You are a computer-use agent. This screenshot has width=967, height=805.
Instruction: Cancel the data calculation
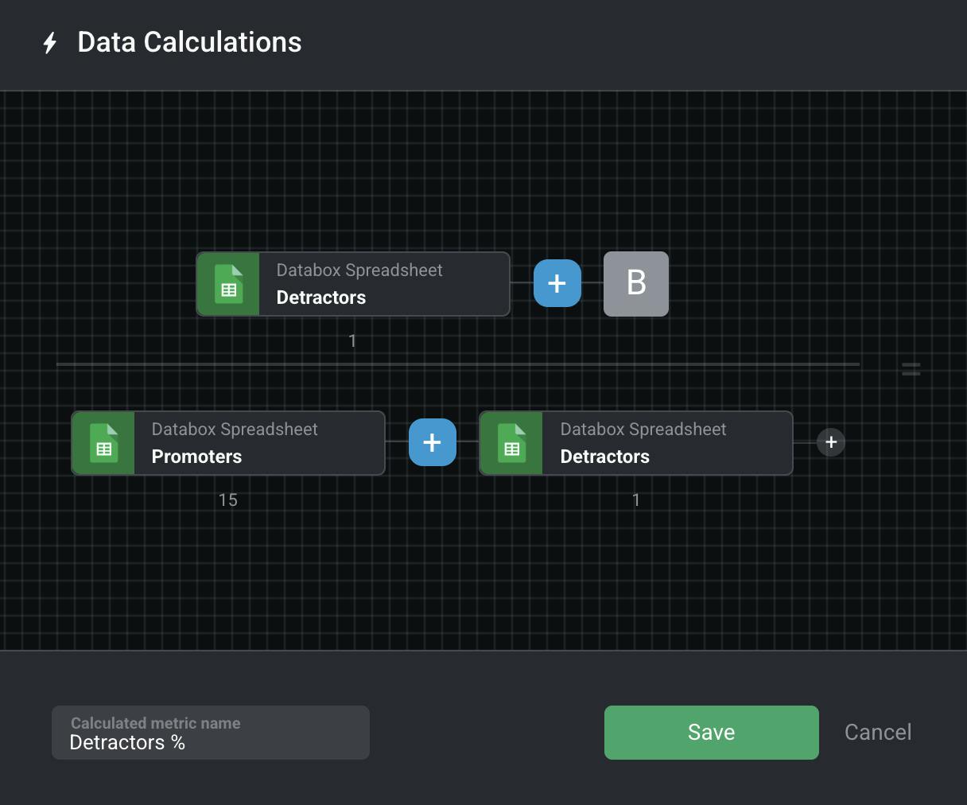click(x=878, y=733)
